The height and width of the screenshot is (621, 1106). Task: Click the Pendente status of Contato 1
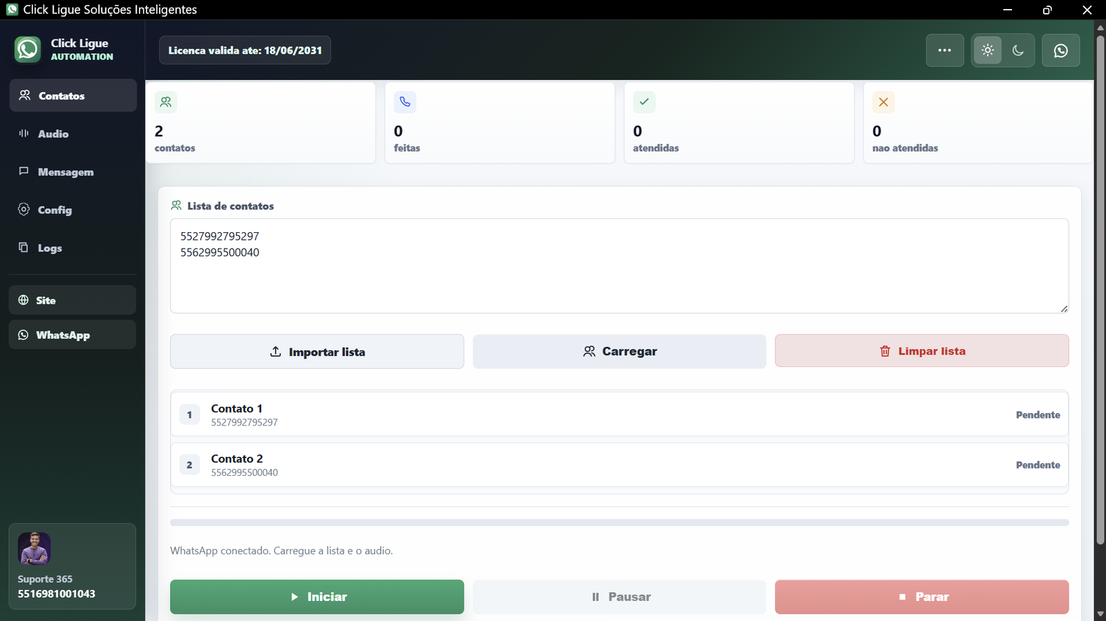tap(1038, 414)
